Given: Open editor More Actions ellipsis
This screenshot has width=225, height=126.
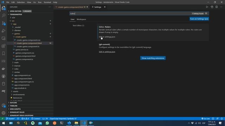Looking at the screenshot, I should pos(221,7).
